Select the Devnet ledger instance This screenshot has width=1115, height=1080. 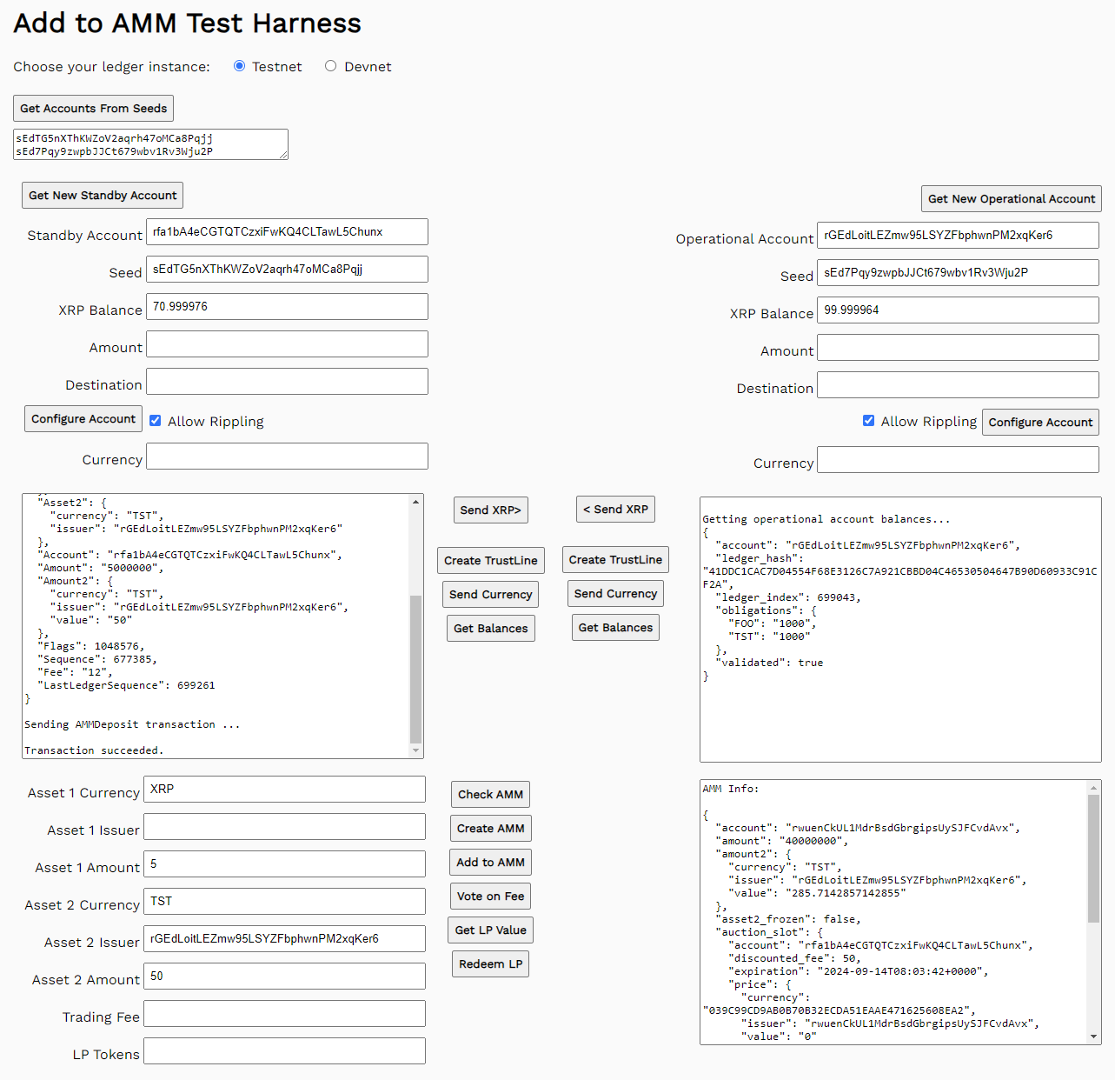tap(330, 65)
